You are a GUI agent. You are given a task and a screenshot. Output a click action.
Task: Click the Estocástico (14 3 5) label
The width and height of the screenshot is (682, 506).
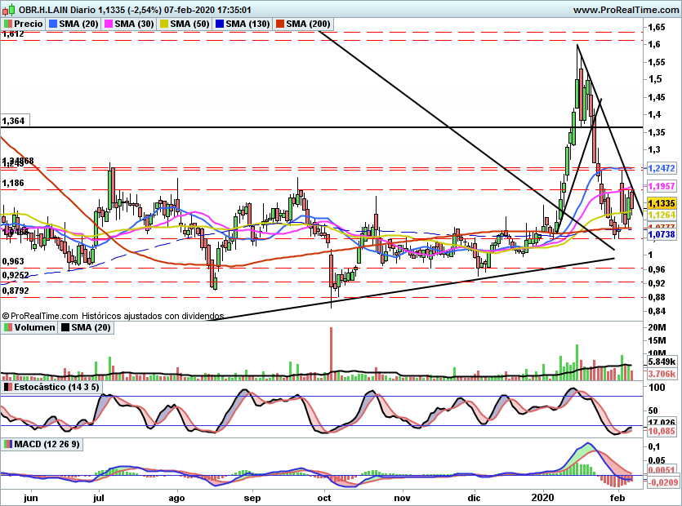tap(56, 387)
